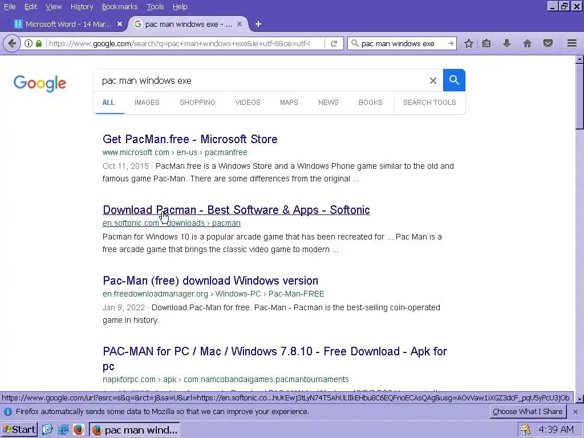This screenshot has height=438, width=584.
Task: Open the History menu
Action: 82,7
